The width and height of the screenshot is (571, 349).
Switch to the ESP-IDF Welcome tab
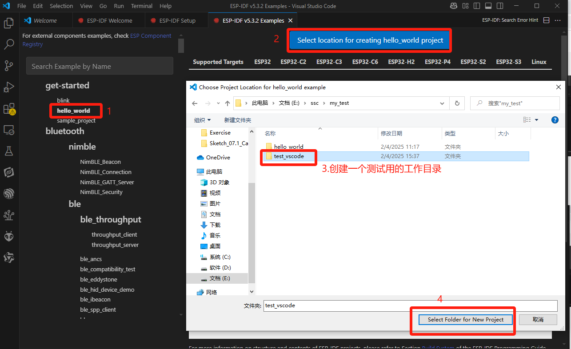click(x=109, y=20)
